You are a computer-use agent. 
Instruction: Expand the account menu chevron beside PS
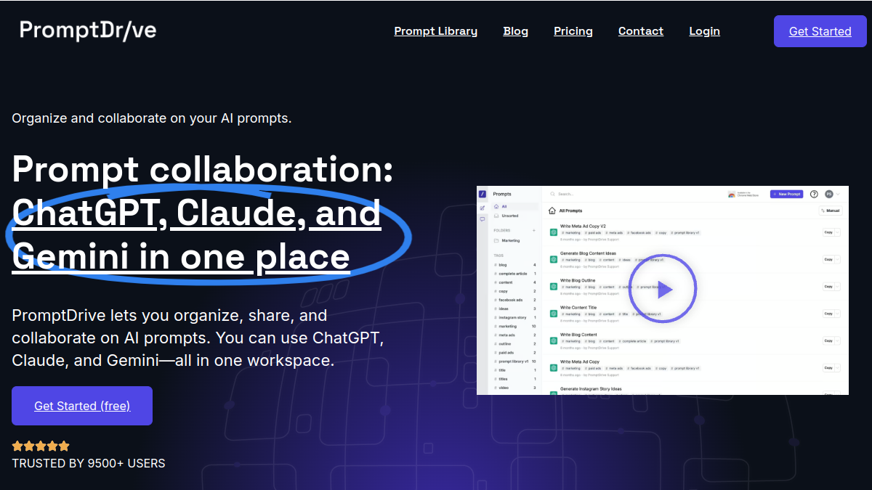point(838,195)
